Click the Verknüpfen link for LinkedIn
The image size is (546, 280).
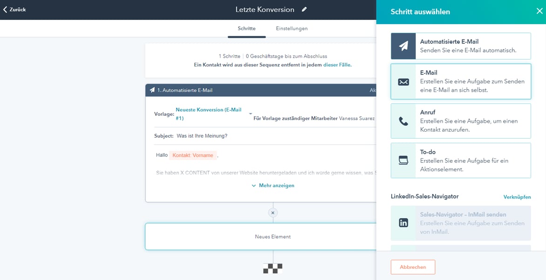tap(517, 197)
